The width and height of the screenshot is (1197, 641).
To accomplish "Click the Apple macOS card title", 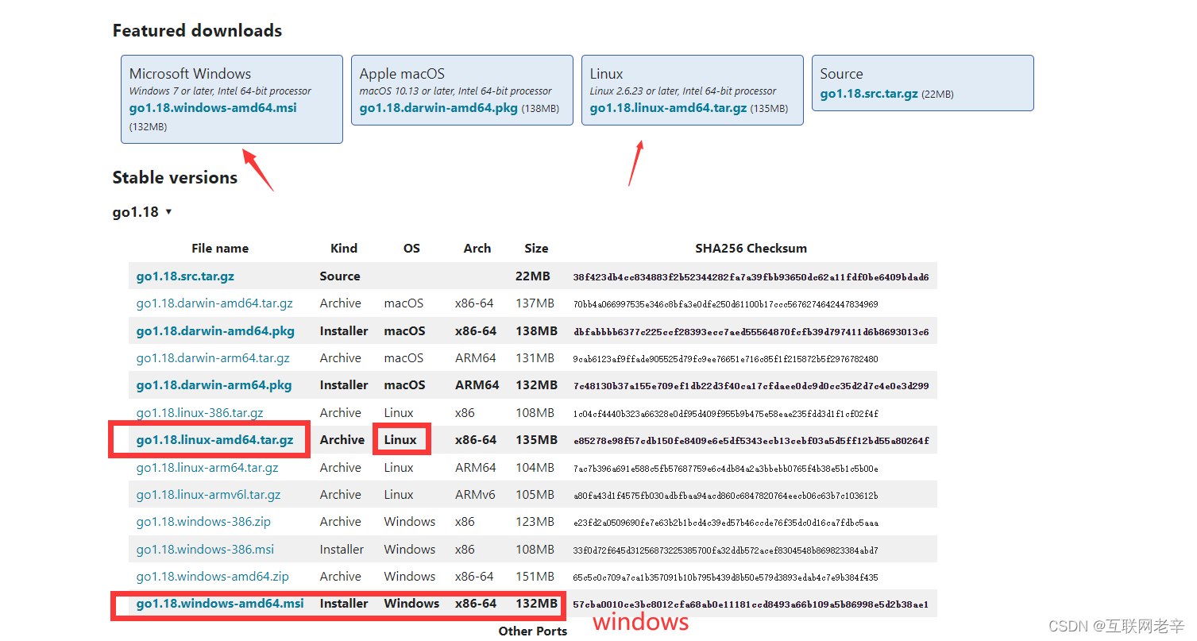I will coord(402,74).
